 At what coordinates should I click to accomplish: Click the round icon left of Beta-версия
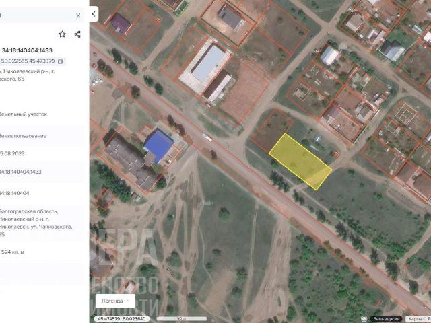(365, 319)
